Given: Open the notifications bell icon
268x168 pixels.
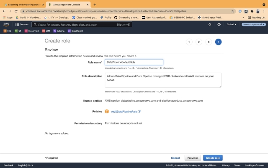Looking at the screenshot, I should pos(209,24).
